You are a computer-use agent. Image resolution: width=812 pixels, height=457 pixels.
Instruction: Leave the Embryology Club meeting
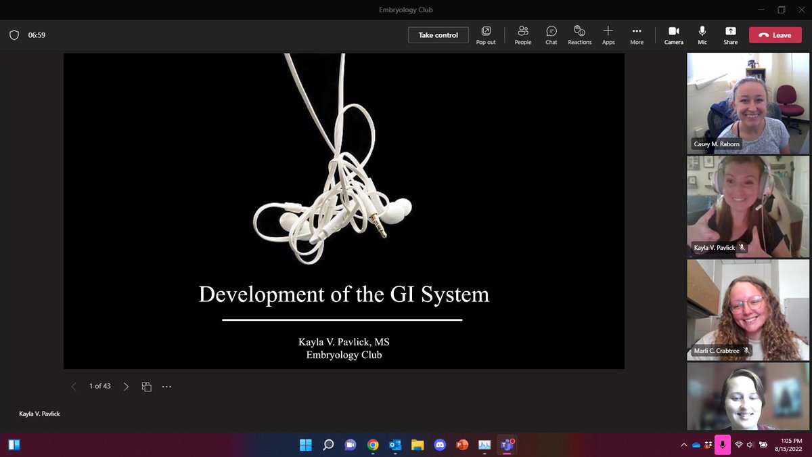tap(775, 35)
